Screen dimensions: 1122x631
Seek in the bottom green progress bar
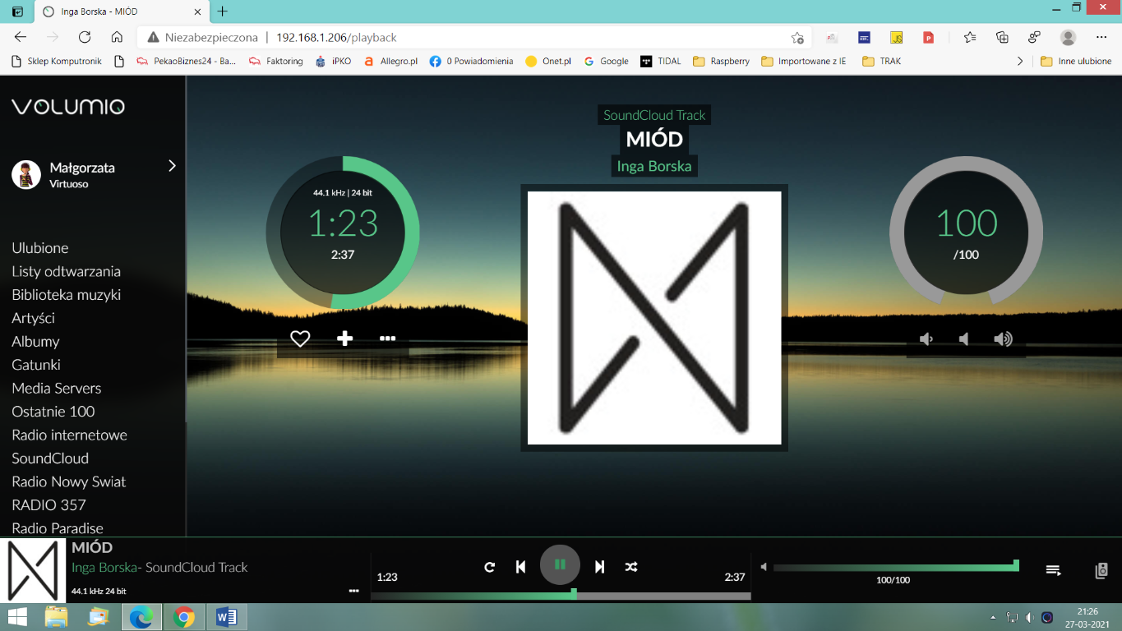[x=561, y=596]
